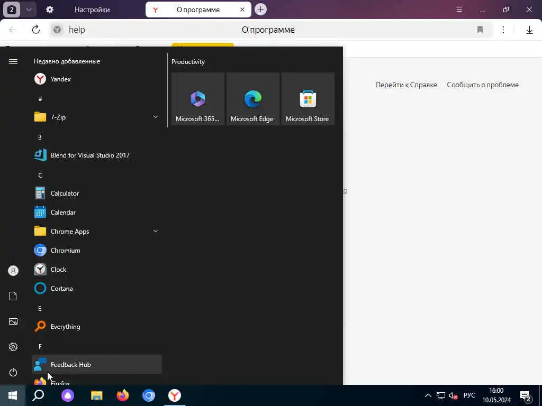
Task: Open File Explorer from the taskbar
Action: 97,395
